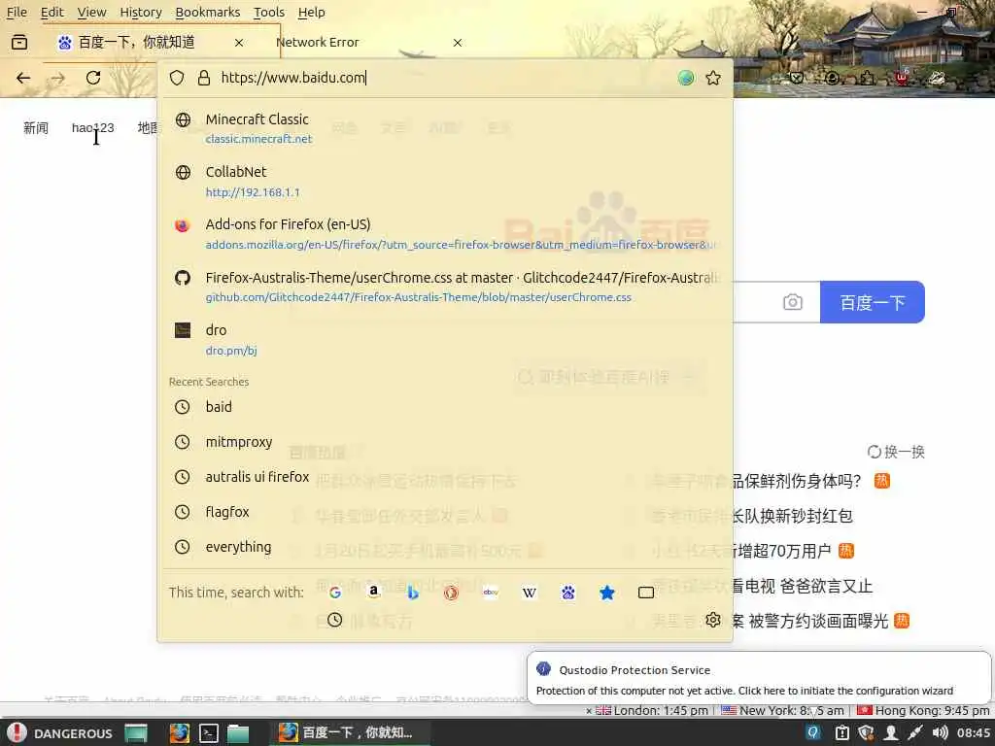Search this time with Baidu paw icon
Screen dimensions: 995x746
[567, 593]
